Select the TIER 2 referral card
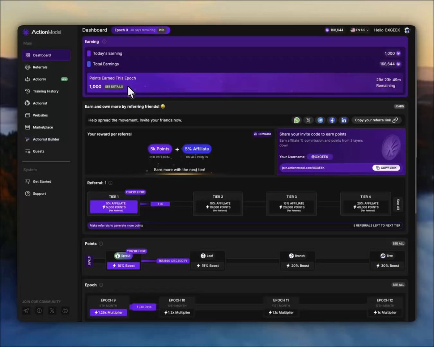Image resolution: width=434 pixels, height=347 pixels. pyautogui.click(x=218, y=204)
